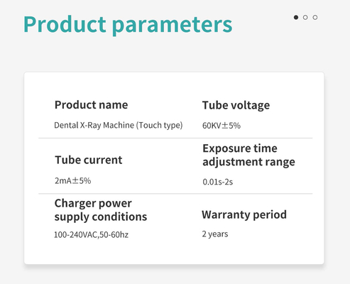350x284 pixels.
Task: Click the 2 years value
Action: [x=215, y=234]
